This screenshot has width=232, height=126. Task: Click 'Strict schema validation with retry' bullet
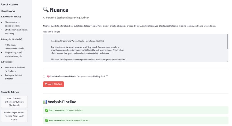click(16, 32)
